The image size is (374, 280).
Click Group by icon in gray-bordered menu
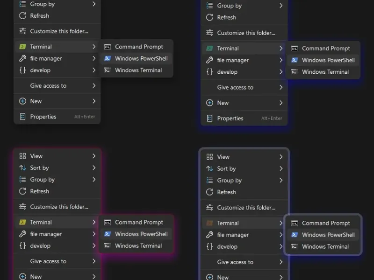click(x=209, y=181)
